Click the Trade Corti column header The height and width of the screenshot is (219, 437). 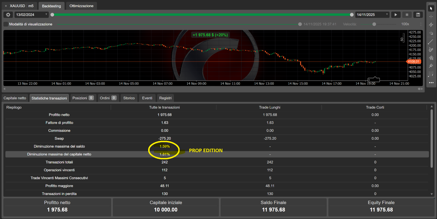375,107
